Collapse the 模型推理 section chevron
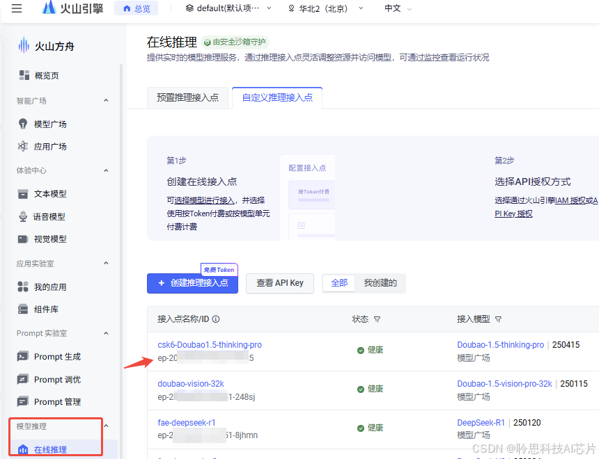The height and width of the screenshot is (459, 599). (x=106, y=426)
